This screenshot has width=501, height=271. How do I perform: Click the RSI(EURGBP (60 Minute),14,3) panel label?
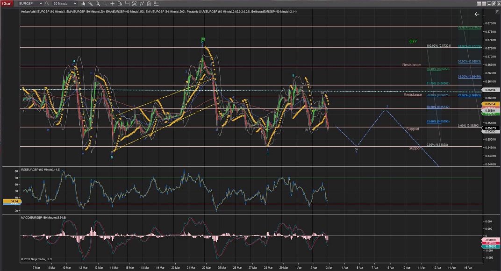point(41,169)
